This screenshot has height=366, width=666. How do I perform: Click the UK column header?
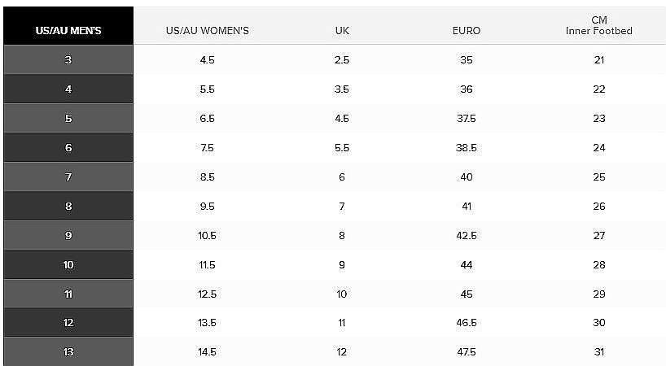(342, 31)
